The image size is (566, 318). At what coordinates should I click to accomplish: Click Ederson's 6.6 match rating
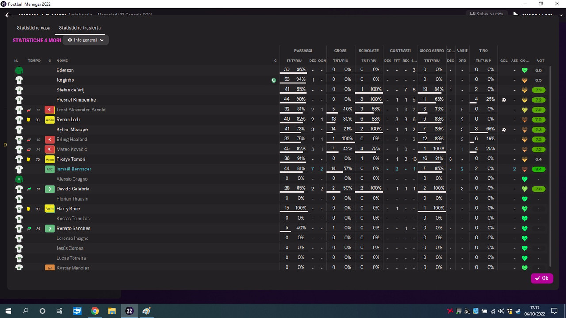pyautogui.click(x=539, y=70)
